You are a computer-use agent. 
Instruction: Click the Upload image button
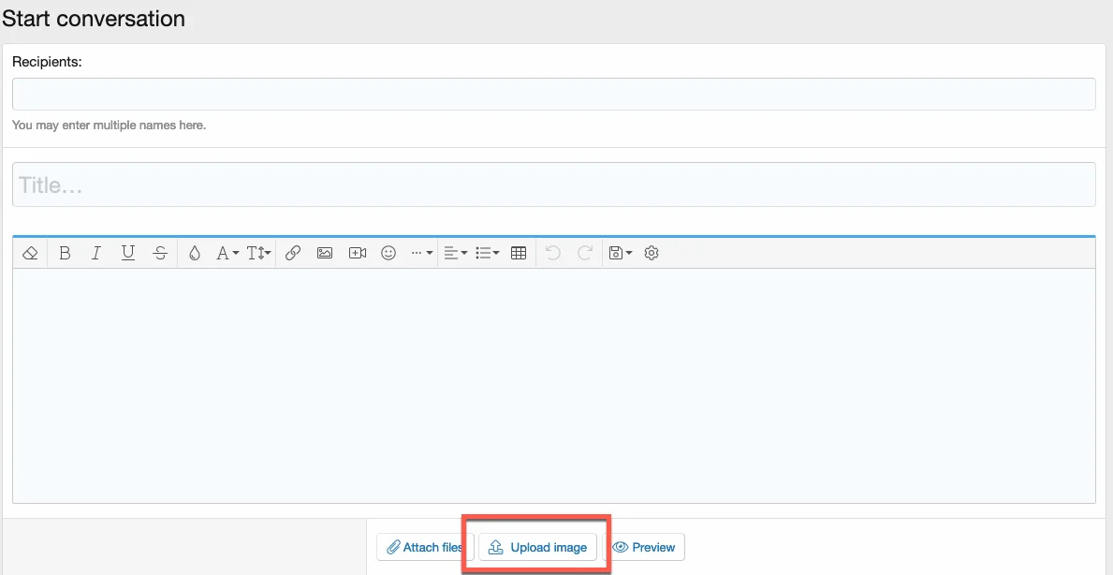[538, 548]
